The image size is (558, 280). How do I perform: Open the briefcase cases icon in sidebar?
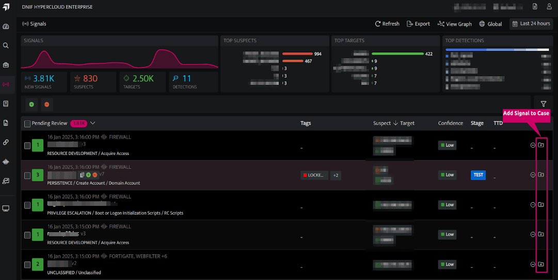click(x=6, y=65)
